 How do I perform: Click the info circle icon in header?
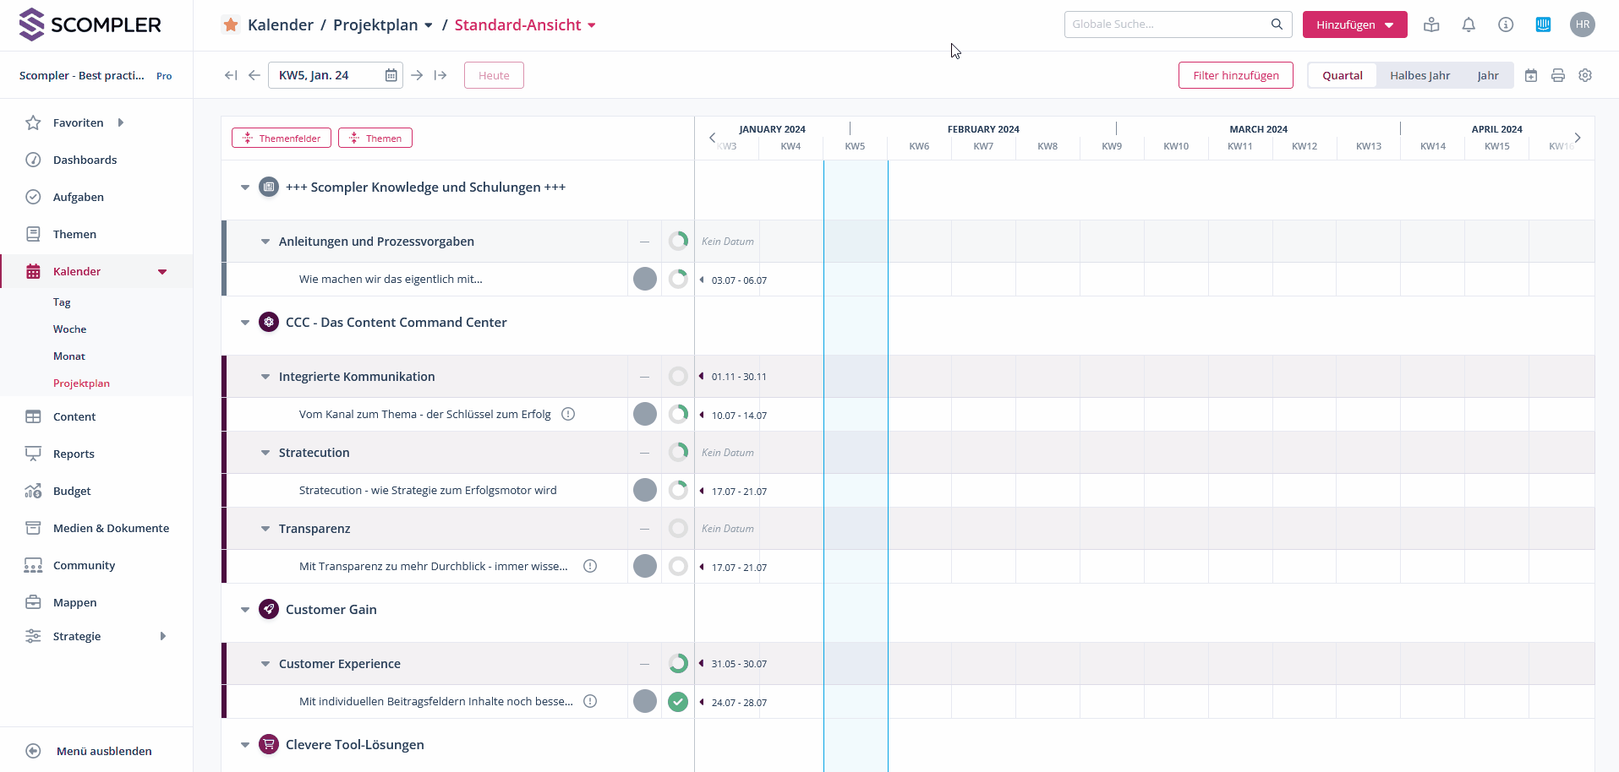click(x=1506, y=24)
